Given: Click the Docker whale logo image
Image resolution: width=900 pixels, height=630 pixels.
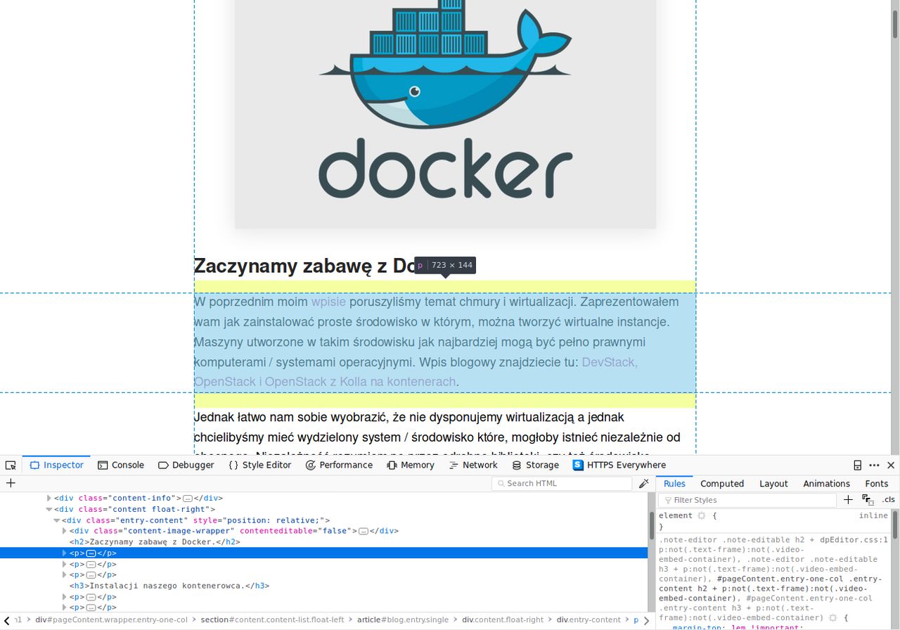Looking at the screenshot, I should (445, 114).
